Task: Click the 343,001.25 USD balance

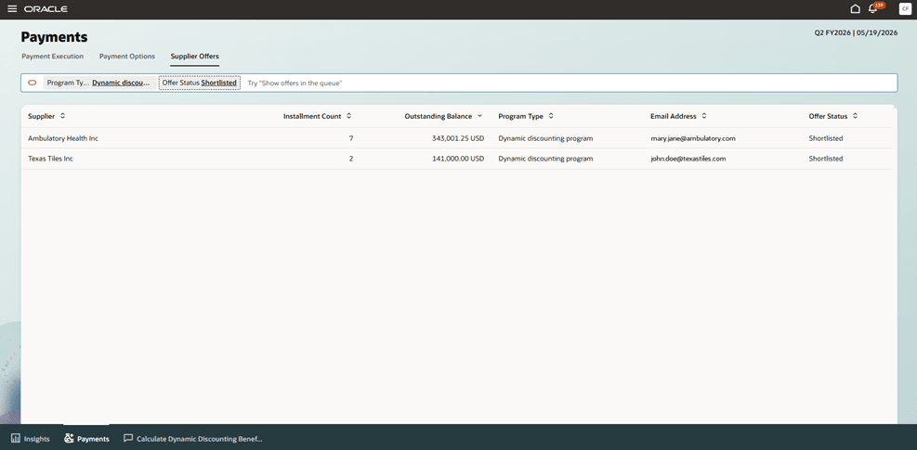Action: click(x=458, y=138)
